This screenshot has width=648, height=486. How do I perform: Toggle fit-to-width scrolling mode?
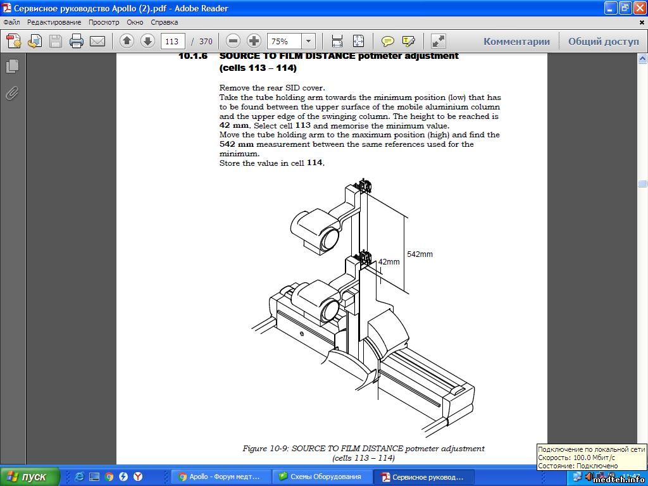click(337, 41)
